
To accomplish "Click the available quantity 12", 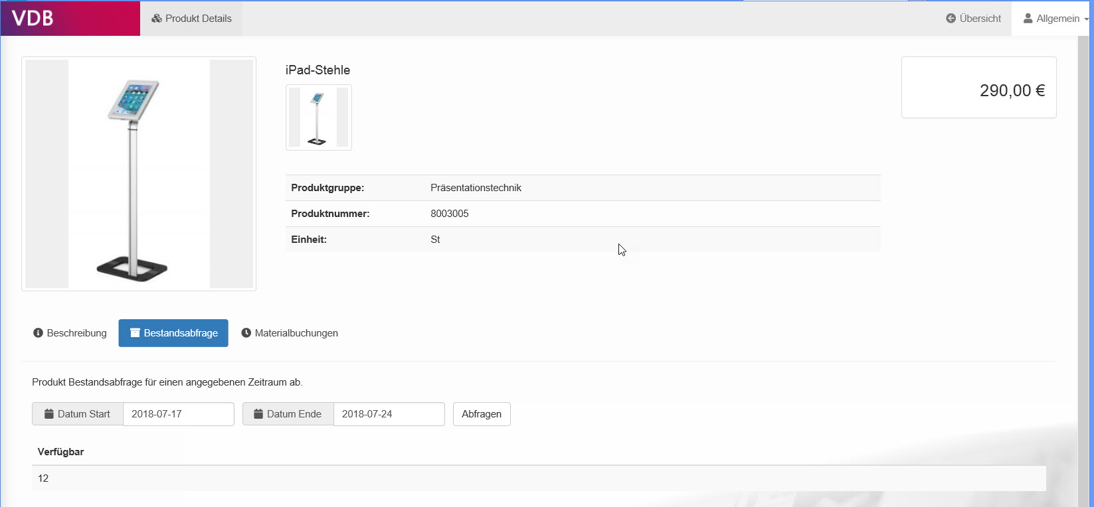I will [43, 478].
